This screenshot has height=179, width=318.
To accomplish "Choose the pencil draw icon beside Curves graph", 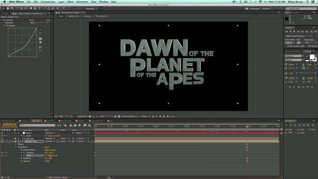I will (x=40, y=33).
